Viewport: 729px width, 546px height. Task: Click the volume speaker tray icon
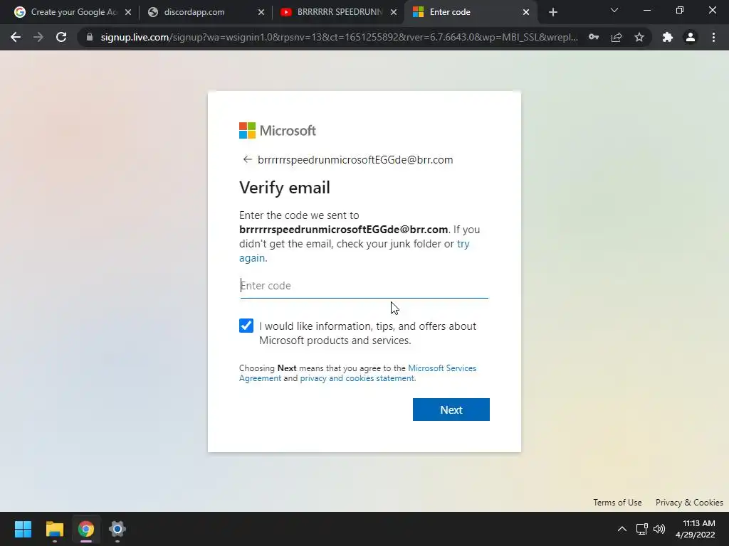tap(659, 529)
